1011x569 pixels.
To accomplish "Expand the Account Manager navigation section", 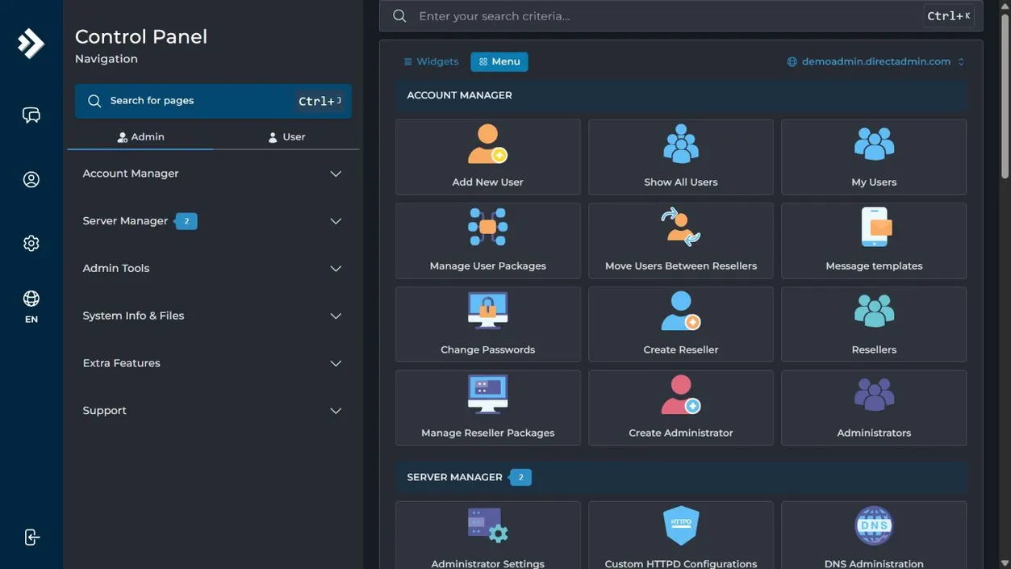I will coord(213,174).
